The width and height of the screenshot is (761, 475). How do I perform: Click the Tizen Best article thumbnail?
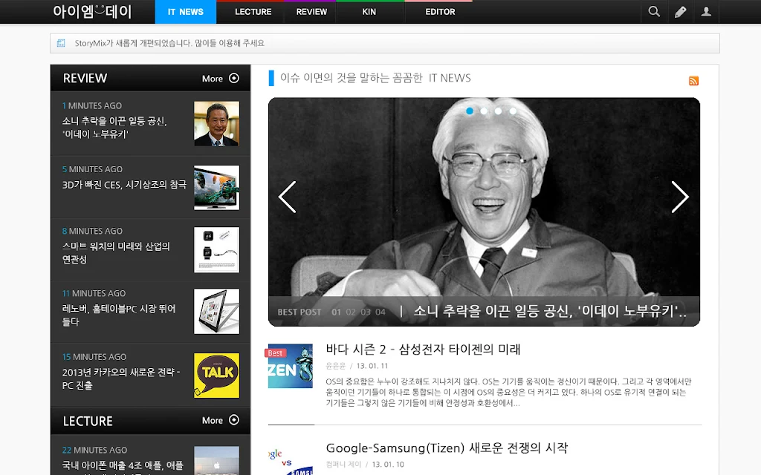click(x=291, y=365)
